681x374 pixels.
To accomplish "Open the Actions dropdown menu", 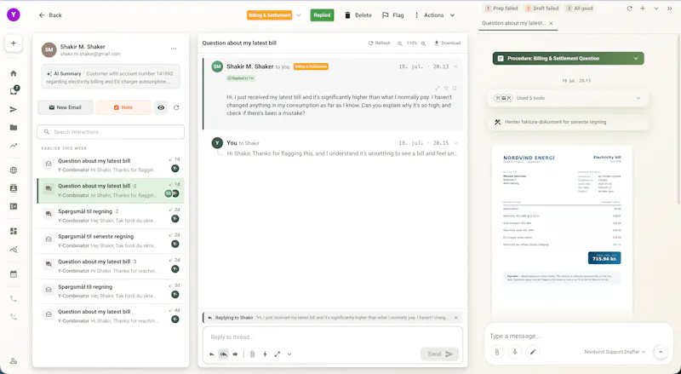I will coord(434,15).
